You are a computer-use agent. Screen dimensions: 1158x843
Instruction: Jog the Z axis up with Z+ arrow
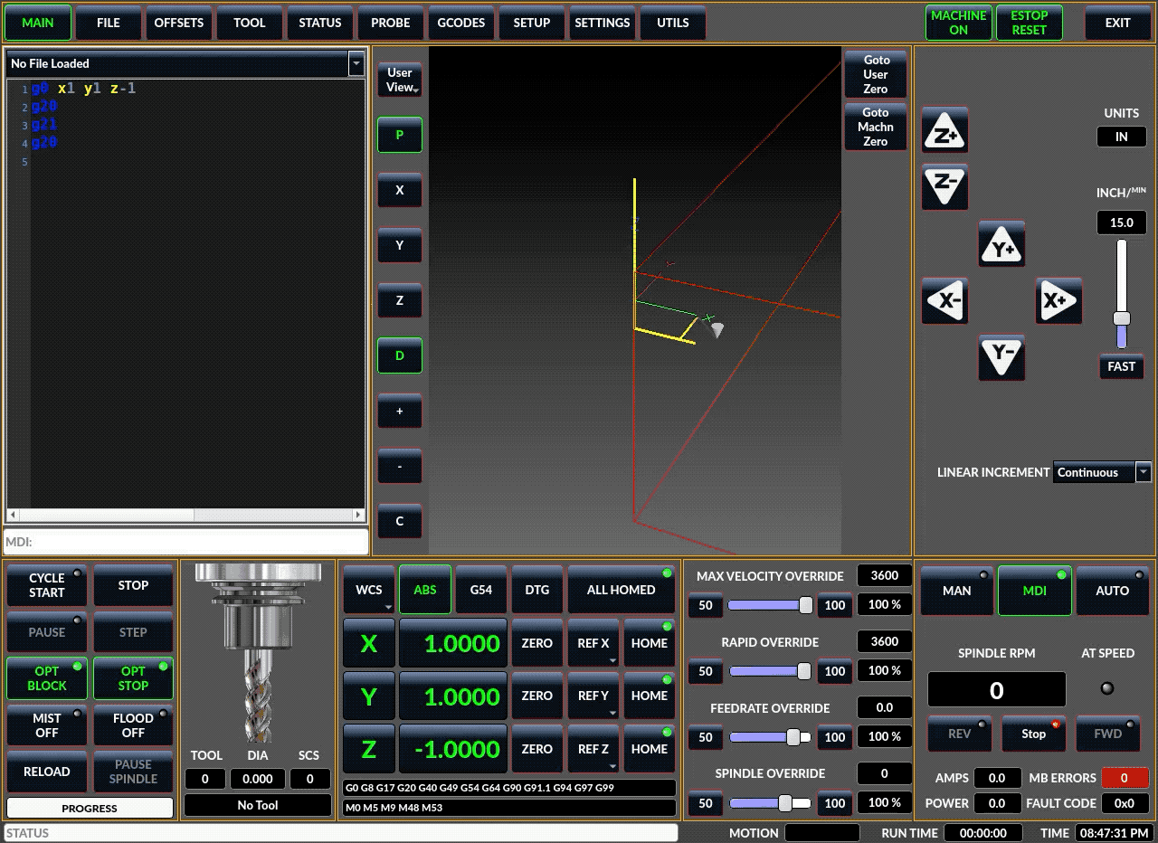(945, 132)
